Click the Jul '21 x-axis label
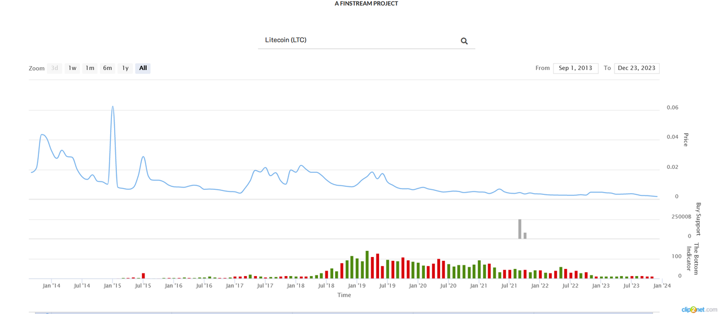Viewport: 723px width, 314px height. coord(509,286)
